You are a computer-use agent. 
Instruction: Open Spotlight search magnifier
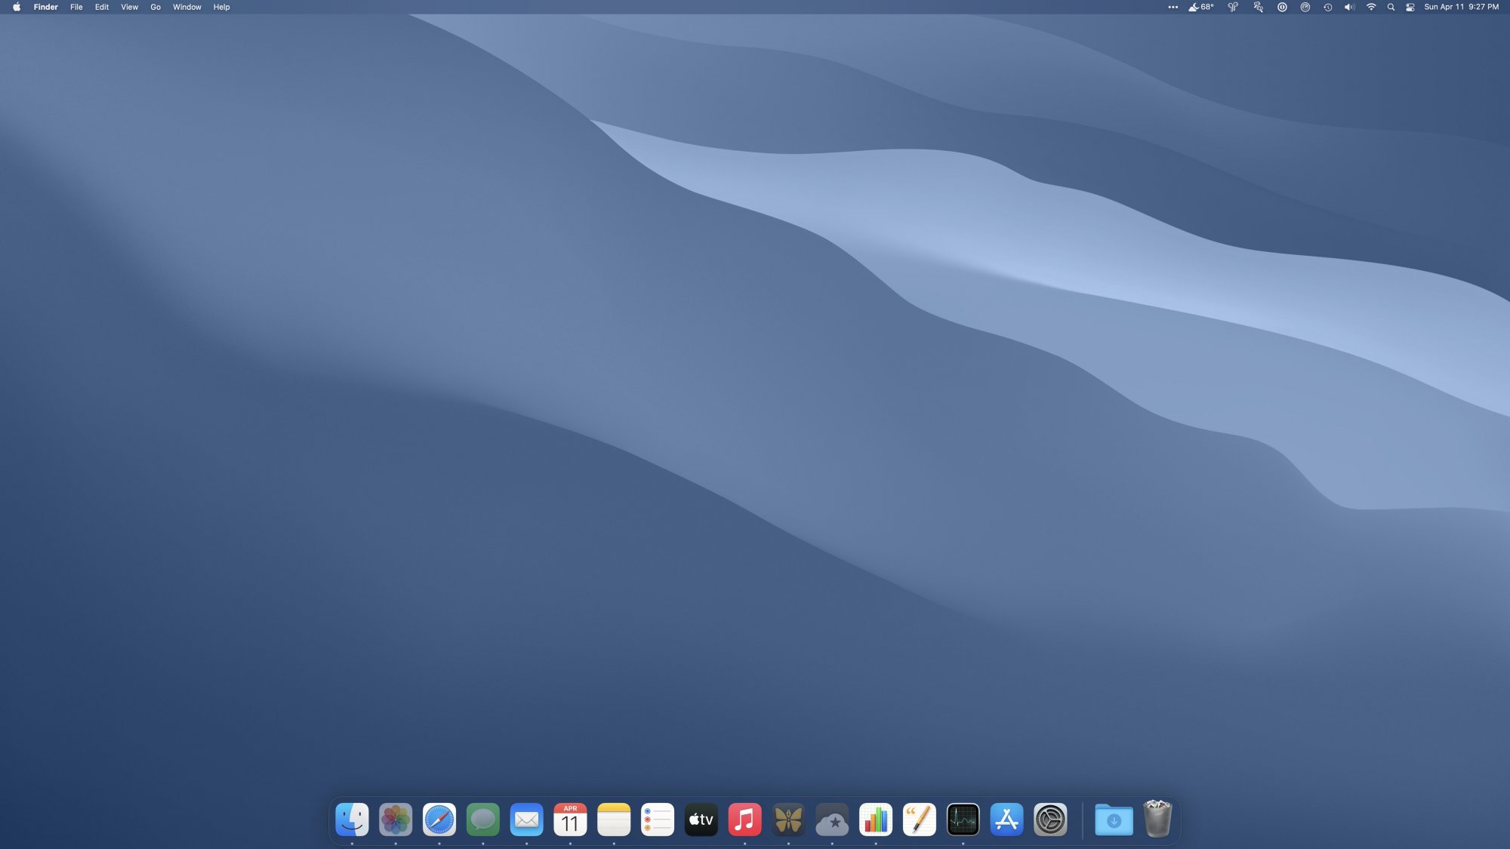[1391, 7]
